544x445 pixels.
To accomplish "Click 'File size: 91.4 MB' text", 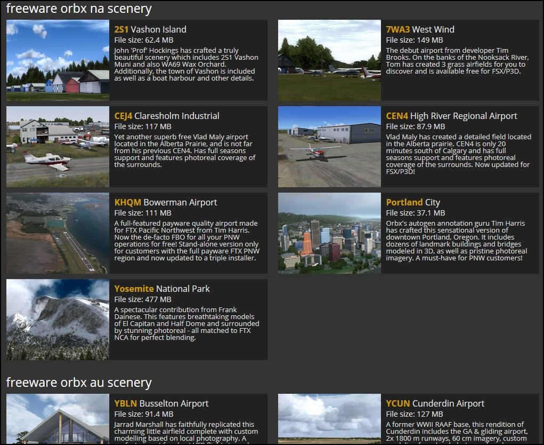I will [x=144, y=414].
